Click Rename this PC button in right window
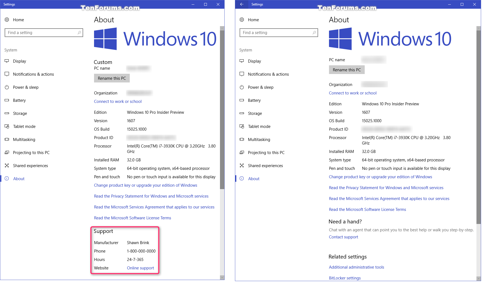This screenshot has height=283, width=483. 347,70
